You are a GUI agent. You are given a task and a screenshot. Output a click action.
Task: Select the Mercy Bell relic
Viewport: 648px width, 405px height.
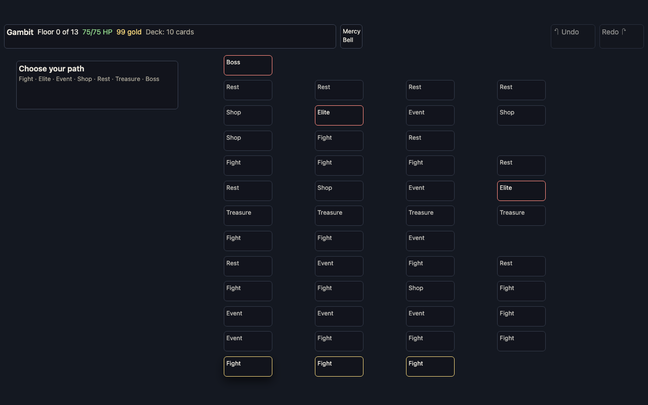pyautogui.click(x=351, y=36)
